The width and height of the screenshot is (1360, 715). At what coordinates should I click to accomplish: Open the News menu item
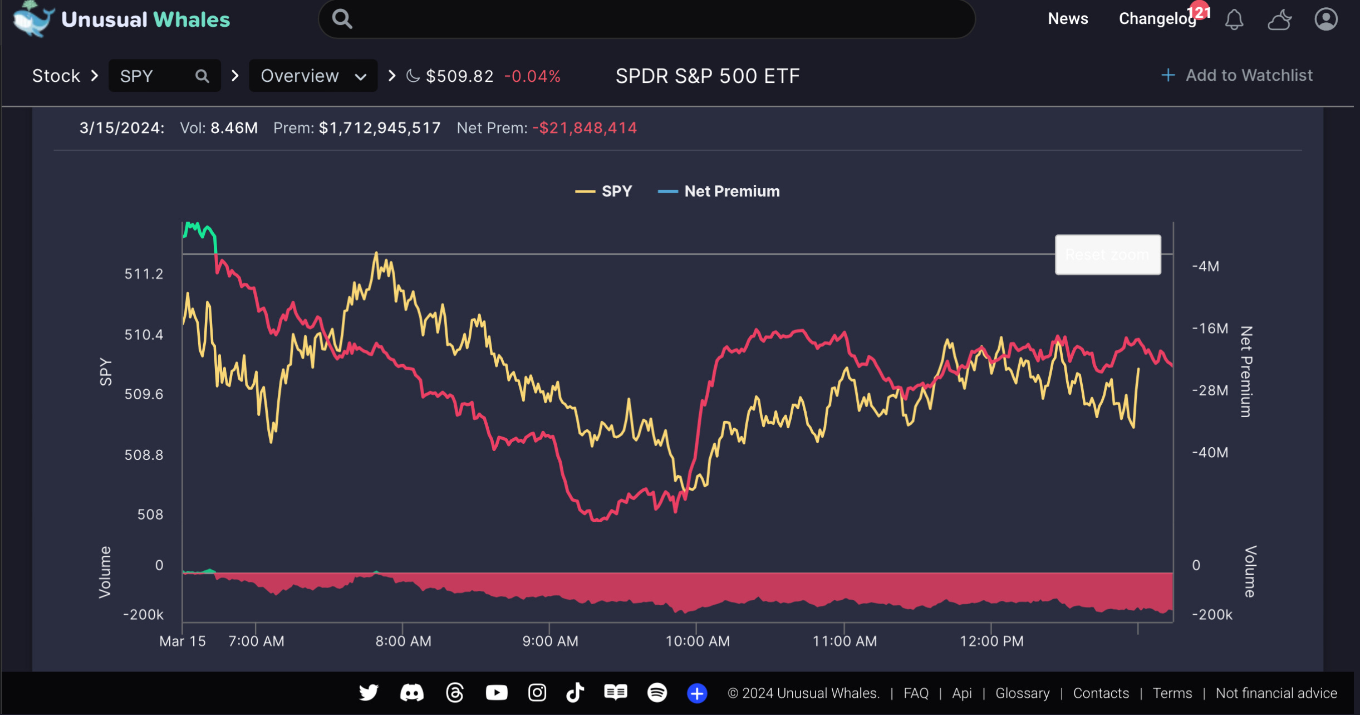[x=1067, y=19]
